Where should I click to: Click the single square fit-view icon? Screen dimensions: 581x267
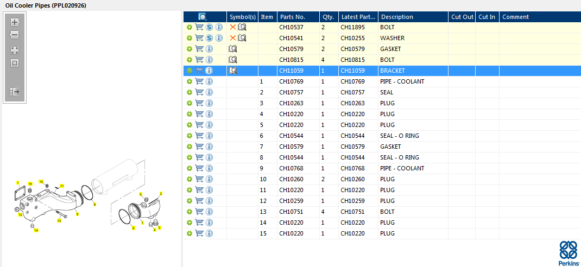15,63
